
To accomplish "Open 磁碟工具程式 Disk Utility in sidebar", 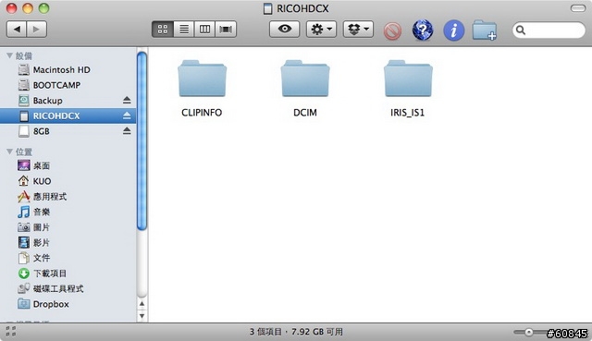I will click(68, 288).
